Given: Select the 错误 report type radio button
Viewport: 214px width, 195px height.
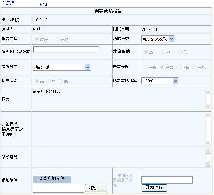Looking at the screenshot, I should pos(37,39).
